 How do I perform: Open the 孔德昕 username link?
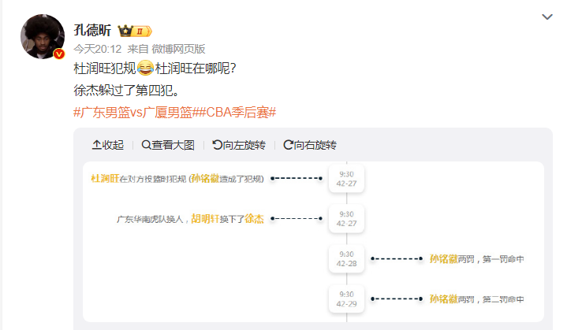click(92, 31)
